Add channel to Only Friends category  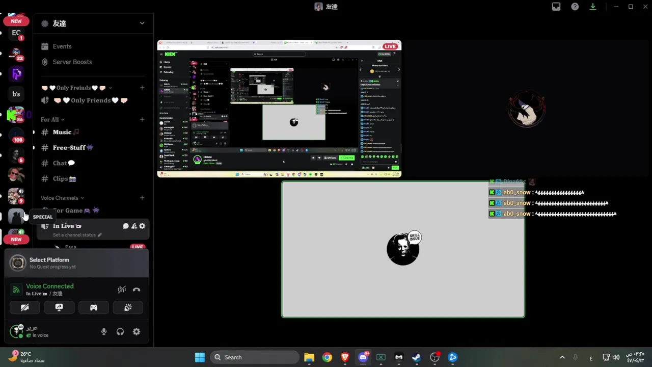click(142, 88)
